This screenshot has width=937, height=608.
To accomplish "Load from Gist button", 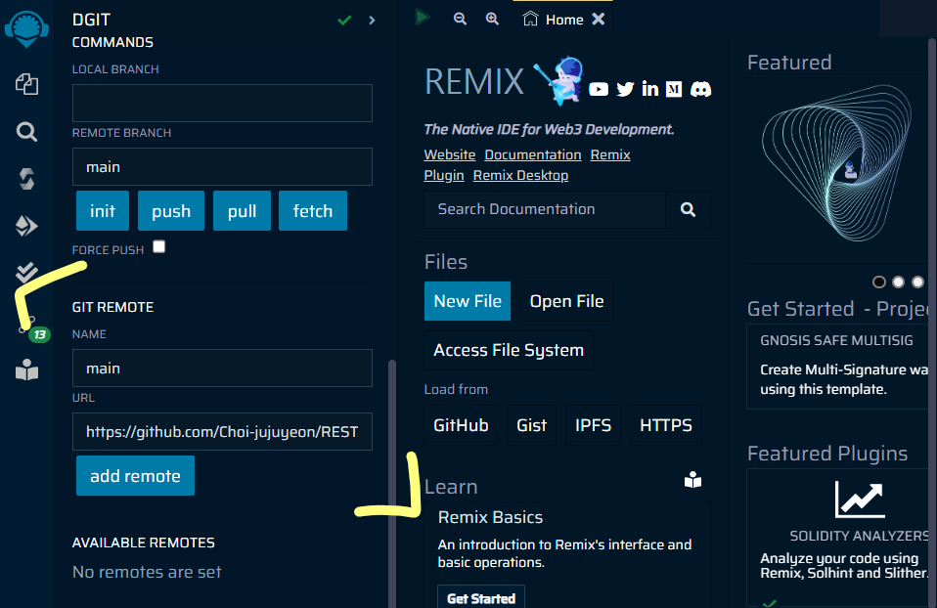I will (x=531, y=425).
